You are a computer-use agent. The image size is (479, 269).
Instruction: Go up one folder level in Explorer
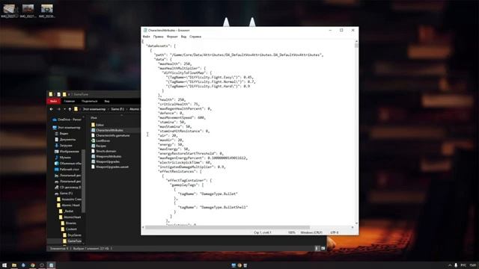coord(70,109)
